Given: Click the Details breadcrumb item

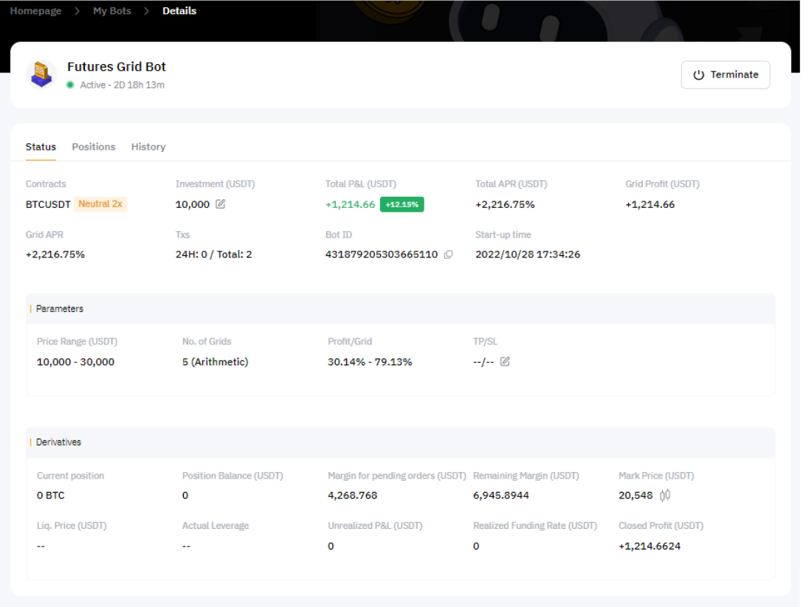Looking at the screenshot, I should [179, 11].
